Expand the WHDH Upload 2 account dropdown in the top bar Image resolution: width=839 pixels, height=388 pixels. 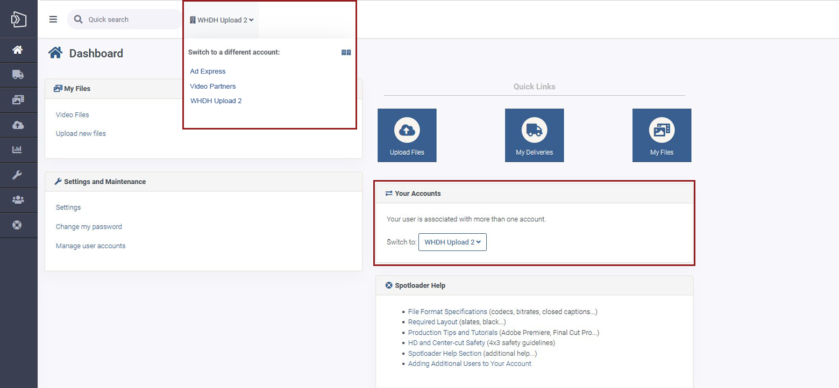click(x=222, y=20)
